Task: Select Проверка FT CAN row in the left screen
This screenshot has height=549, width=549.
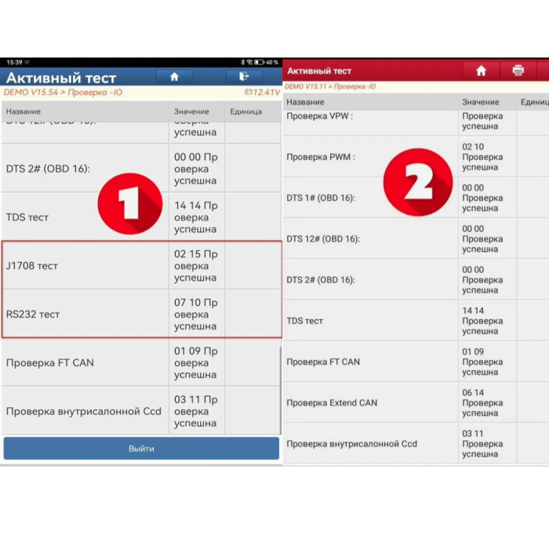Action: point(141,362)
